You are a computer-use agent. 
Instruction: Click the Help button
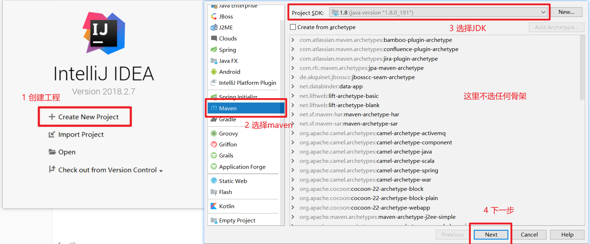point(567,234)
